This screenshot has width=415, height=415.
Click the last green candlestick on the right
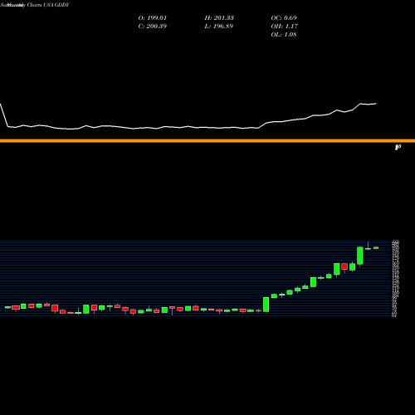pyautogui.click(x=376, y=248)
